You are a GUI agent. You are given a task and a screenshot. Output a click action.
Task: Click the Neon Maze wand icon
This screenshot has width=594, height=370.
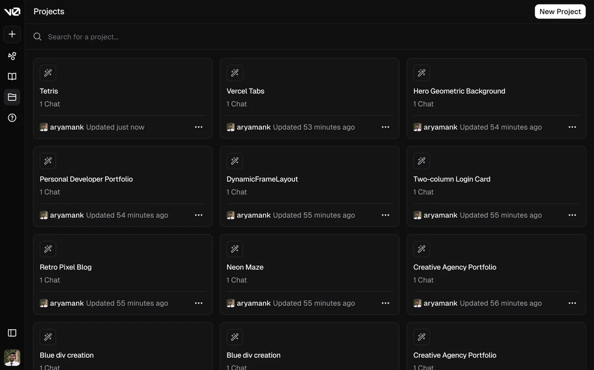235,249
